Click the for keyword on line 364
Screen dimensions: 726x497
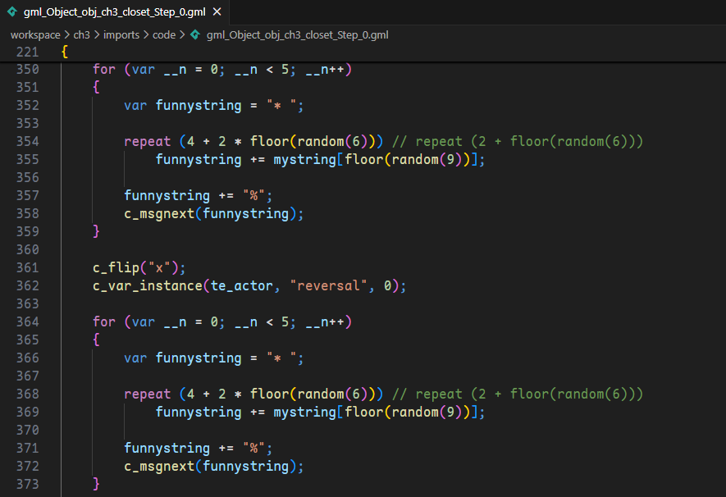click(104, 322)
